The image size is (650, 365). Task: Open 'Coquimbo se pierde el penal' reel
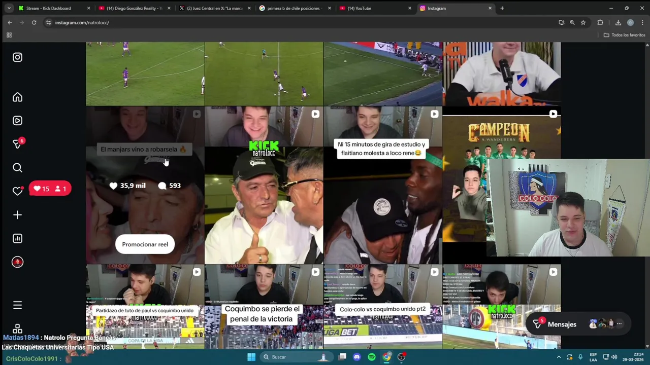coord(264,307)
